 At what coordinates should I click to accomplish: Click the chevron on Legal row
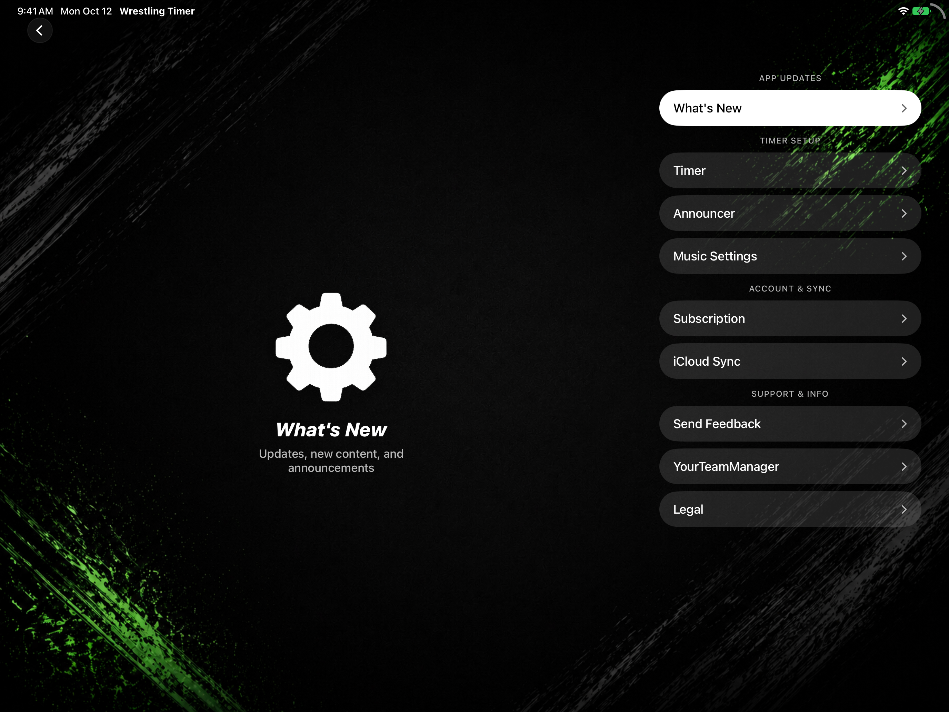[904, 510]
